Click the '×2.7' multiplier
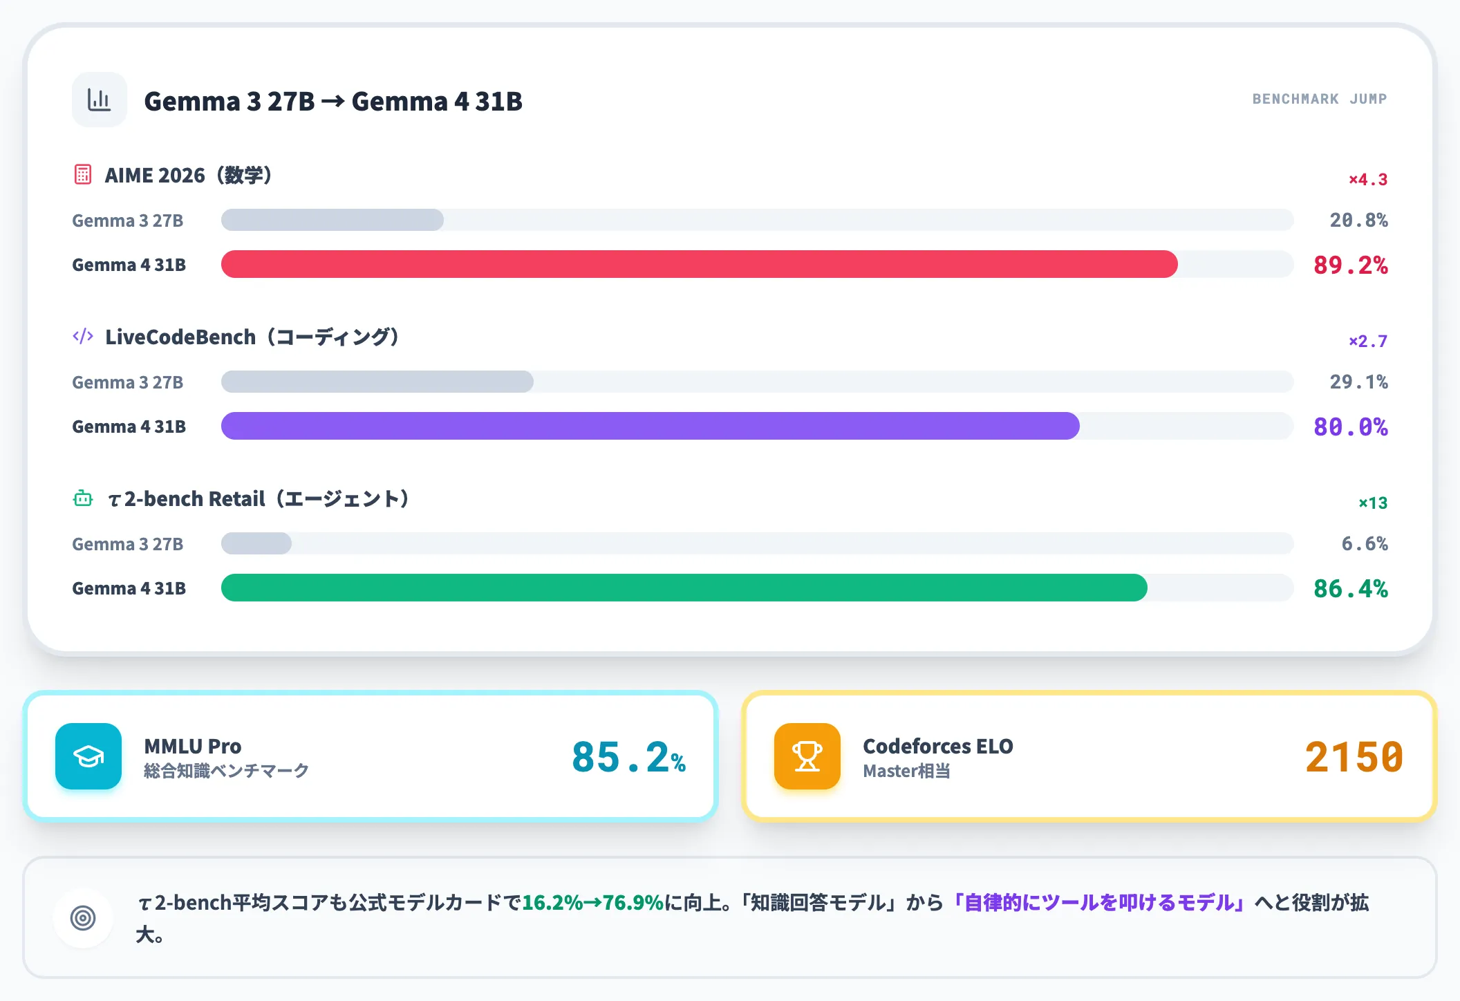The width and height of the screenshot is (1460, 1001). point(1368,341)
